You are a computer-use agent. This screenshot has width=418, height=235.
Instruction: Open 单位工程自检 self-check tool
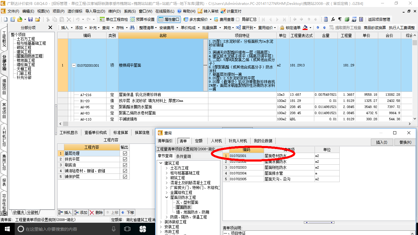[x=114, y=19]
